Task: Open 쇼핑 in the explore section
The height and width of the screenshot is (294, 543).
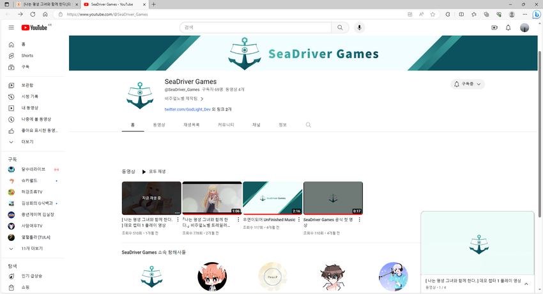Action: [x=33, y=288]
